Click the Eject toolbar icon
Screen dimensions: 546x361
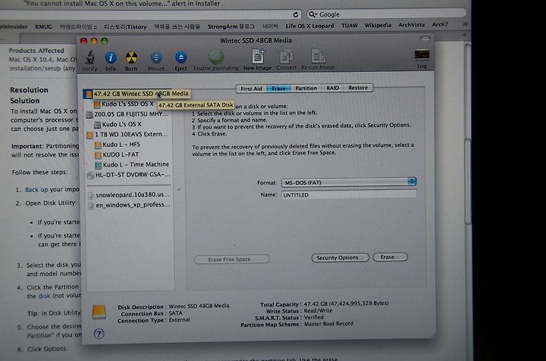coord(180,58)
